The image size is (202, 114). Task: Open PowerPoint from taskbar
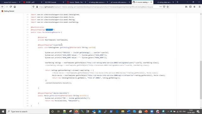[x=146, y=111]
